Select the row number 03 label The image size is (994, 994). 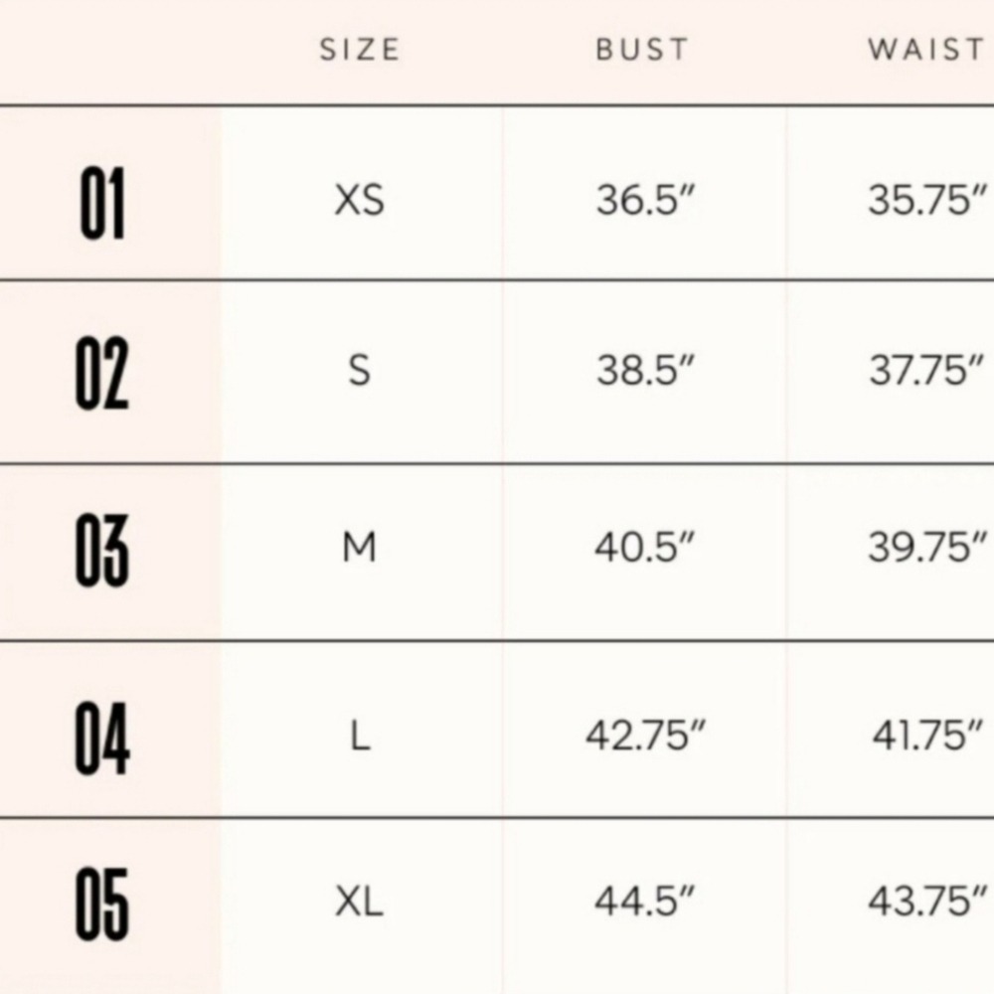click(x=102, y=550)
